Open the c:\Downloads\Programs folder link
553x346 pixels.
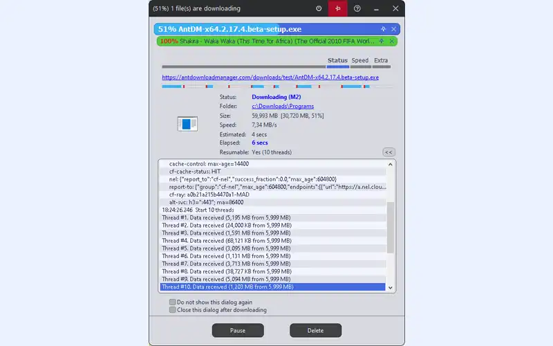[x=283, y=107]
